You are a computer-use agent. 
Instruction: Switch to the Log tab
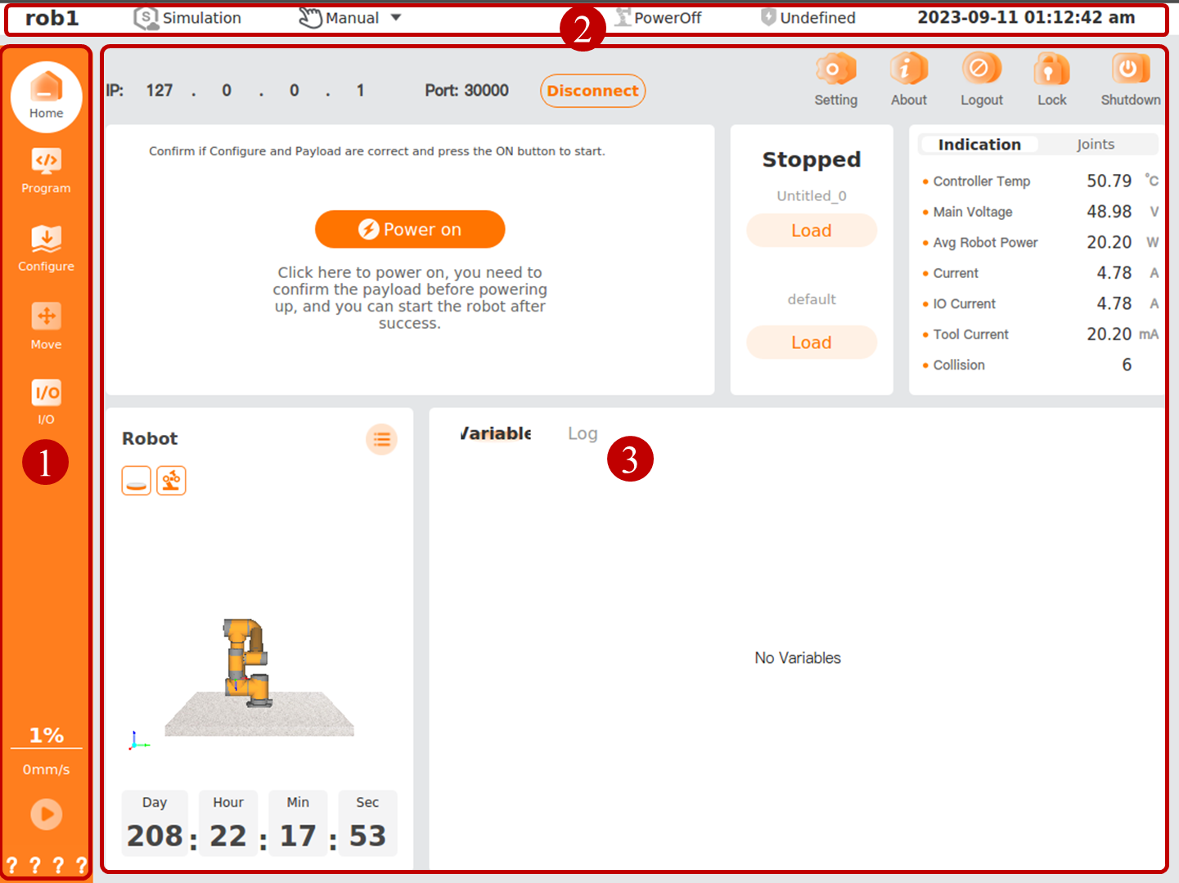coord(582,433)
